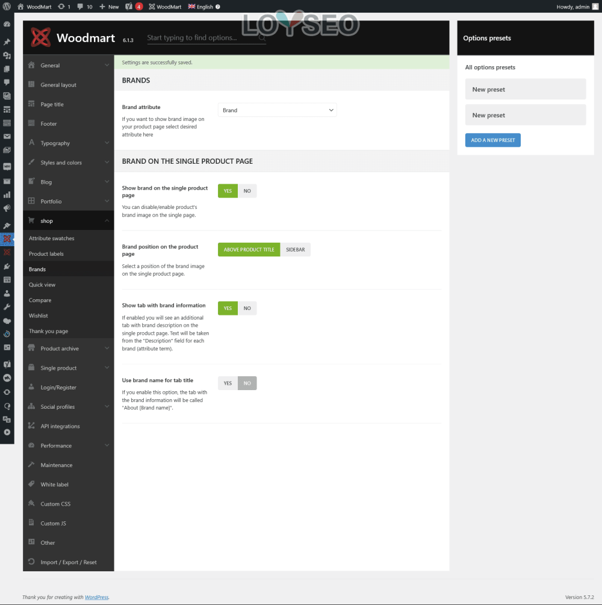Open Quick view submenu item
This screenshot has width=602, height=605.
click(68, 284)
